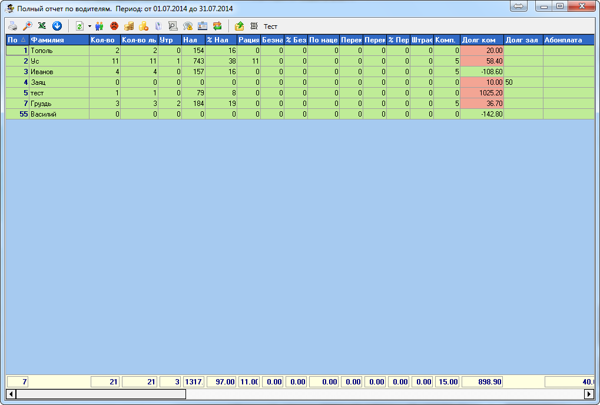Click the horizontal scrollbar right arrow

click(x=590, y=393)
